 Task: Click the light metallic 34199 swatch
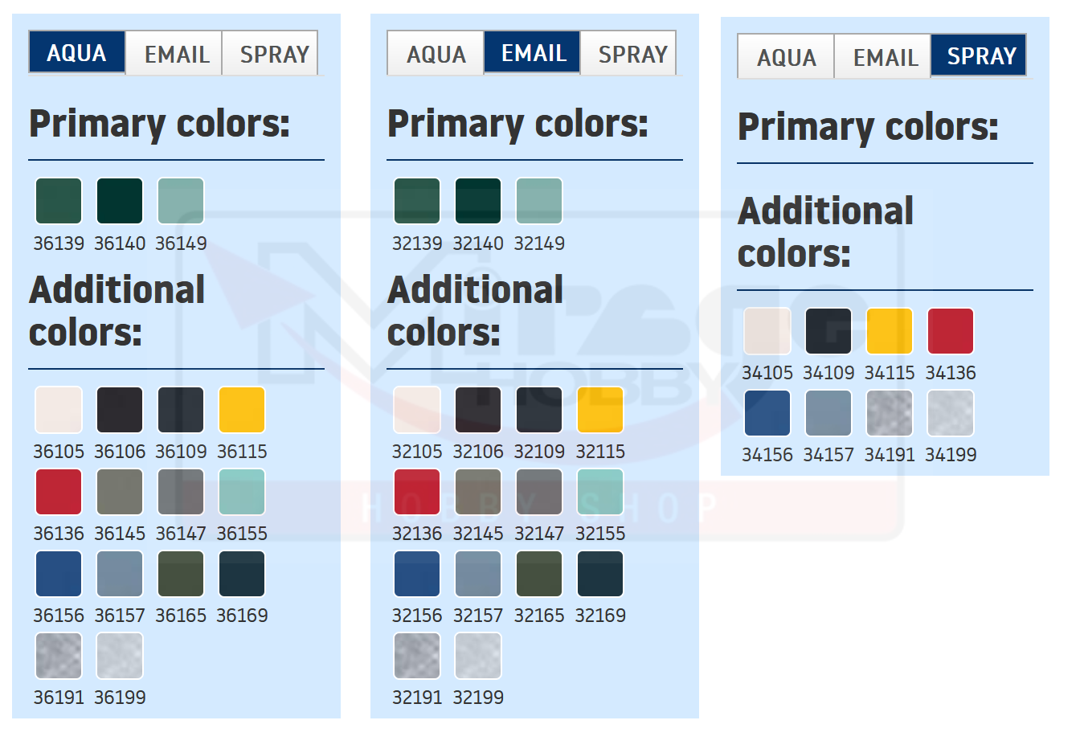pyautogui.click(x=951, y=413)
